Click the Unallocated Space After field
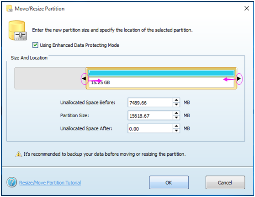 tap(150, 128)
